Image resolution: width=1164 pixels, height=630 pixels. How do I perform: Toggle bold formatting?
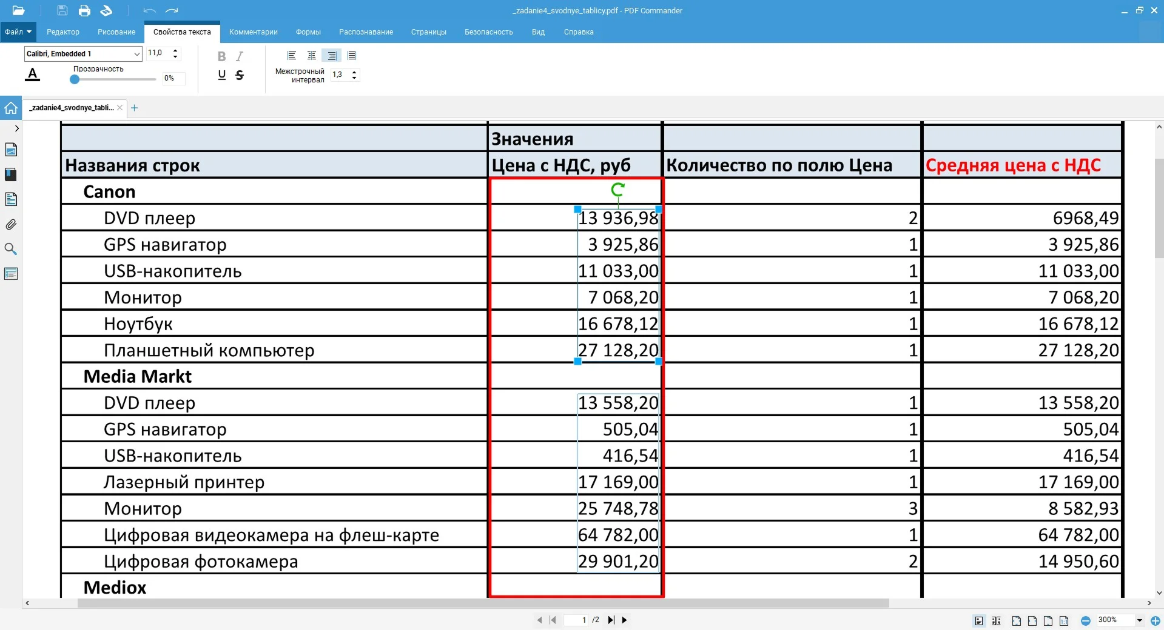[x=221, y=56]
